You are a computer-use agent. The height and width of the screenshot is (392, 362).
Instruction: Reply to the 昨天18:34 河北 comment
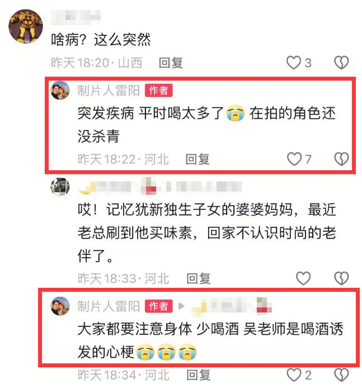point(199,375)
